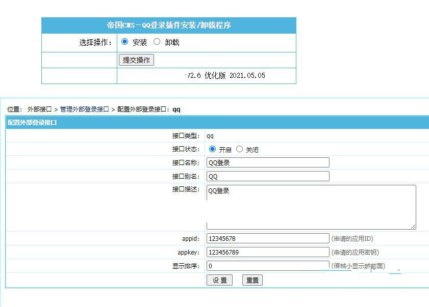Grab the textarea resize handle corner
Image resolution: width=429 pixels, height=307 pixels.
[x=413, y=227]
